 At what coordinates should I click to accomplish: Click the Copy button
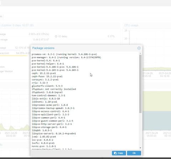pos(119,153)
